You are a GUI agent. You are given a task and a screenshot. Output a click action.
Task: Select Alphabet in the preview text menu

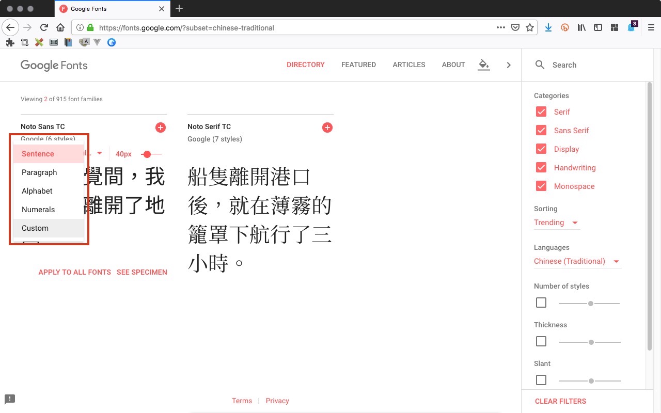point(49,191)
